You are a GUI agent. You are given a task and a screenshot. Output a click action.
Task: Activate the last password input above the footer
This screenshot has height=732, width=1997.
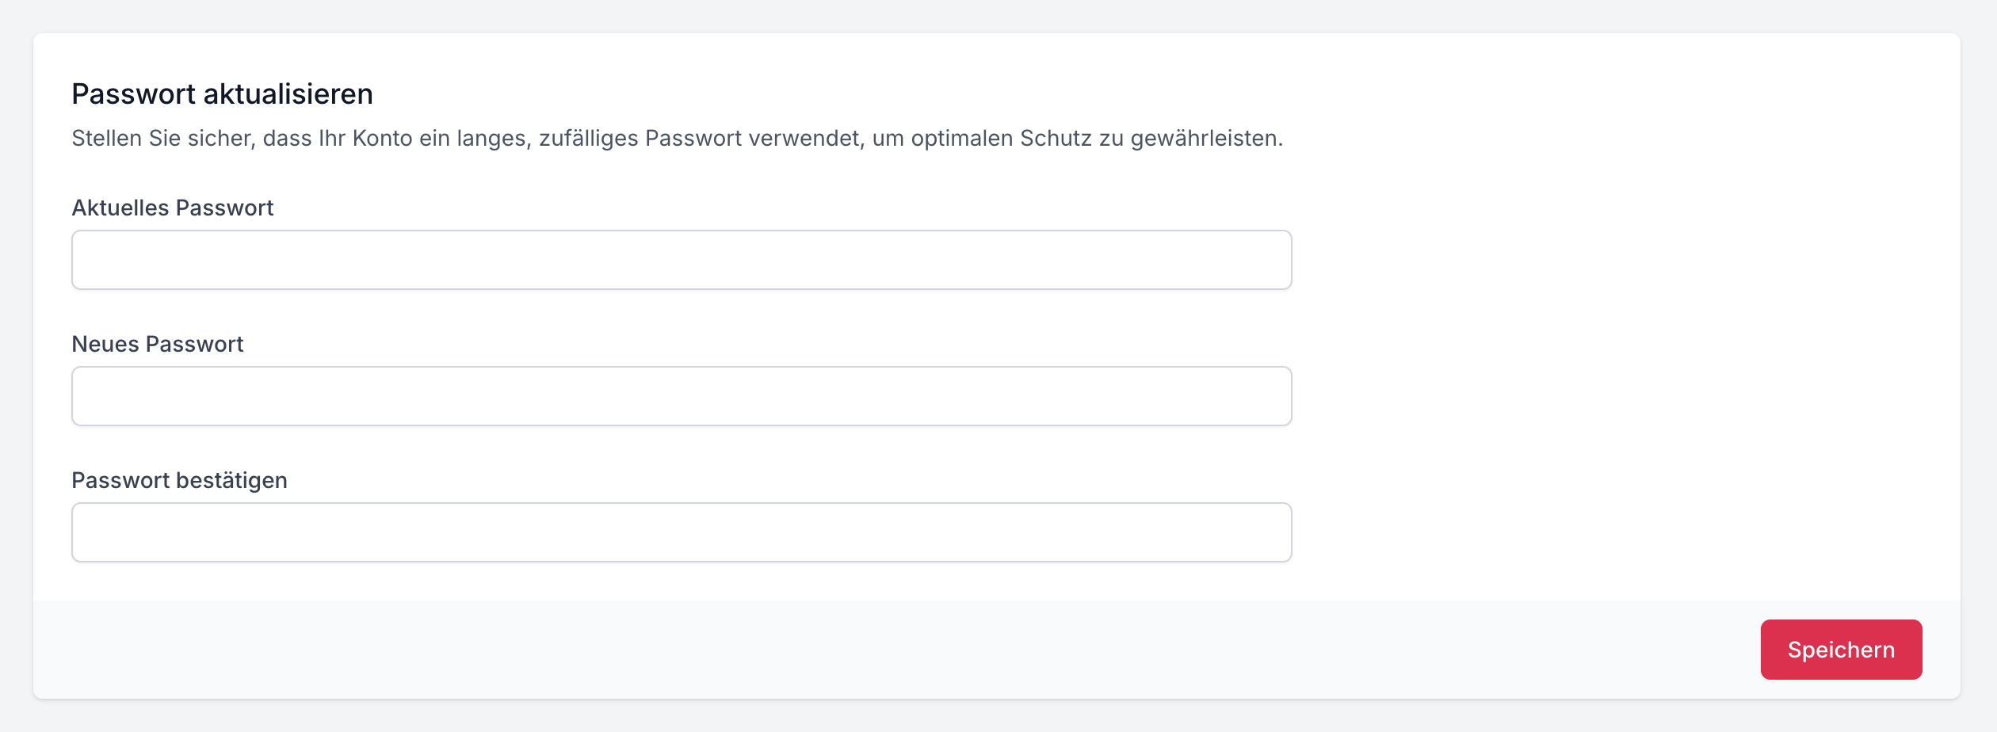(x=682, y=532)
